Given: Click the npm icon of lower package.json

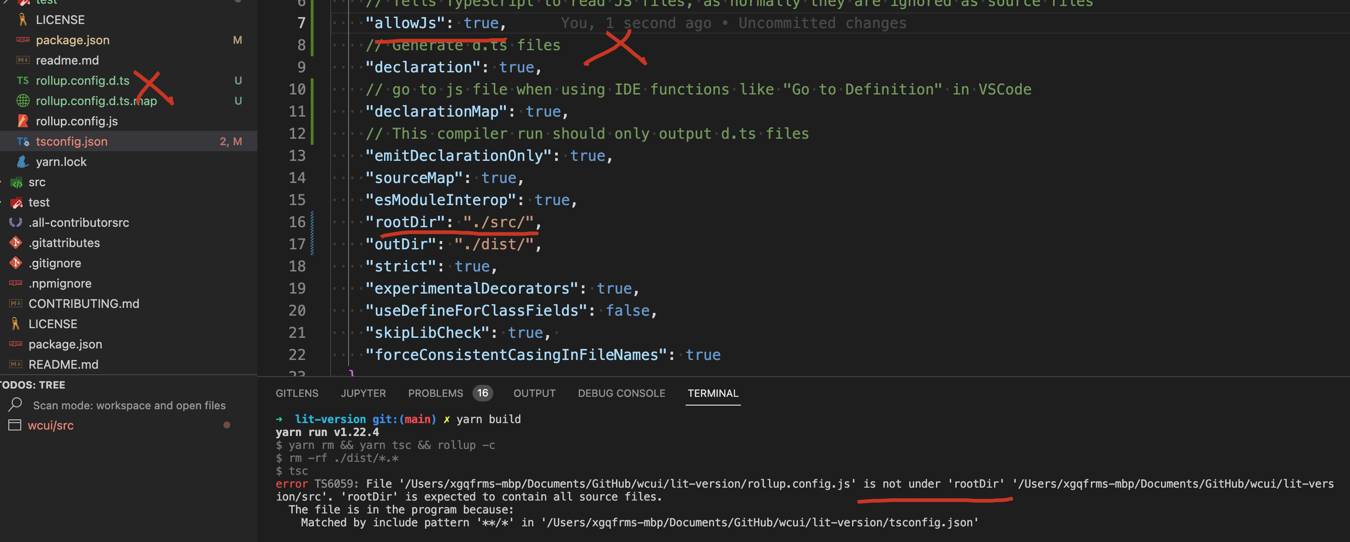Looking at the screenshot, I should 16,344.
